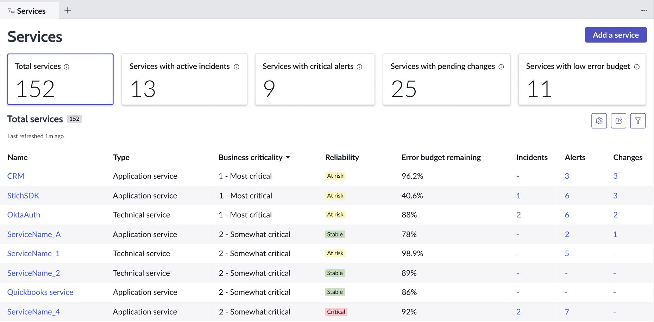654x322 pixels.
Task: Click the export icon above the table
Action: click(618, 120)
